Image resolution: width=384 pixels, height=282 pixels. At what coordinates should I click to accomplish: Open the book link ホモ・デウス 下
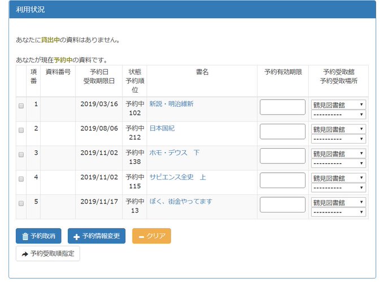coord(174,153)
